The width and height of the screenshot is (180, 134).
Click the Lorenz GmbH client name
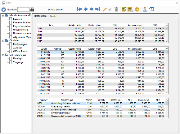click(55, 10)
